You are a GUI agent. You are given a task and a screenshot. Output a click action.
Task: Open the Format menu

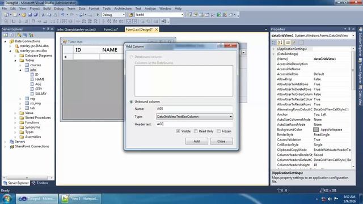[94, 8]
